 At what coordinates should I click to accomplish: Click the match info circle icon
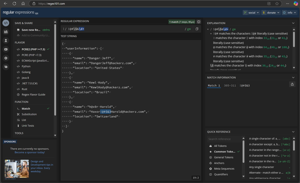click(x=199, y=22)
